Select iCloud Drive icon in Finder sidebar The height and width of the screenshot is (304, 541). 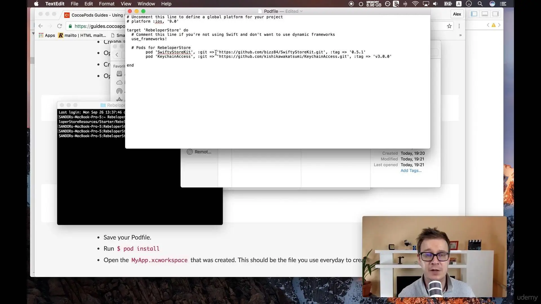click(119, 82)
